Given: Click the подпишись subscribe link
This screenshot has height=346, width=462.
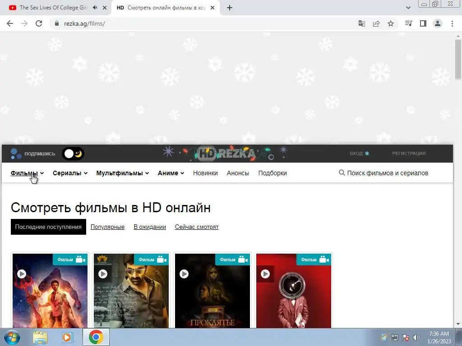Looking at the screenshot, I should 40,154.
